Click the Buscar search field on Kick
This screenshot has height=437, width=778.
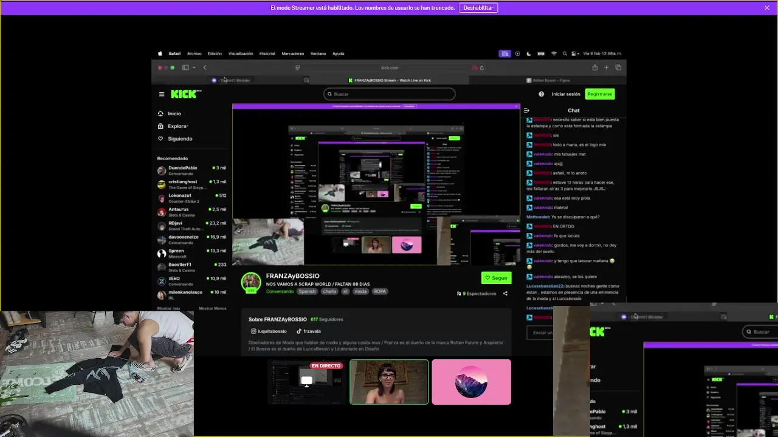[x=389, y=94]
